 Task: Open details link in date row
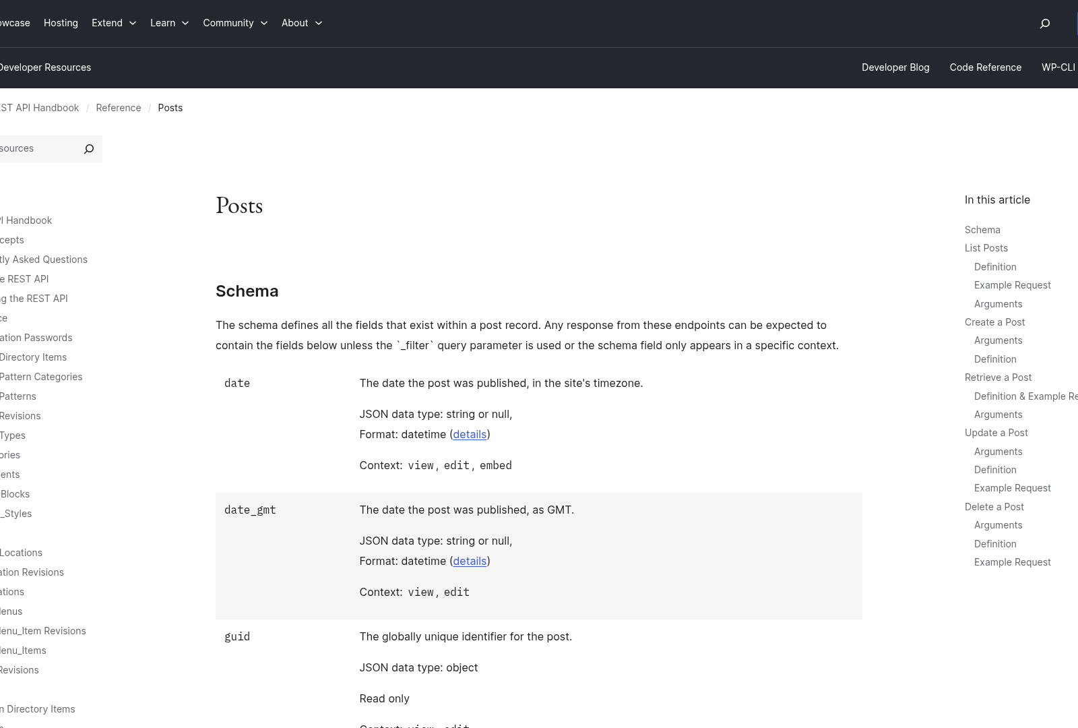[x=470, y=434]
